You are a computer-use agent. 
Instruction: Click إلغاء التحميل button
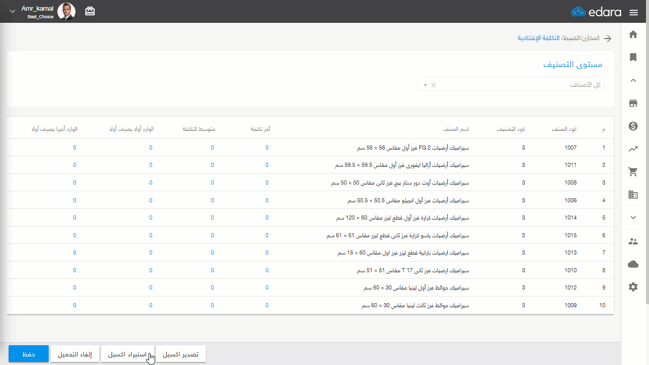75,354
